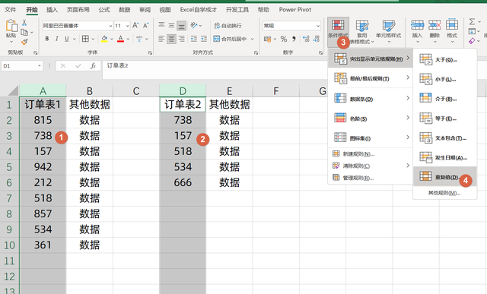
Task: Toggle bottom align button
Action: coord(181,25)
